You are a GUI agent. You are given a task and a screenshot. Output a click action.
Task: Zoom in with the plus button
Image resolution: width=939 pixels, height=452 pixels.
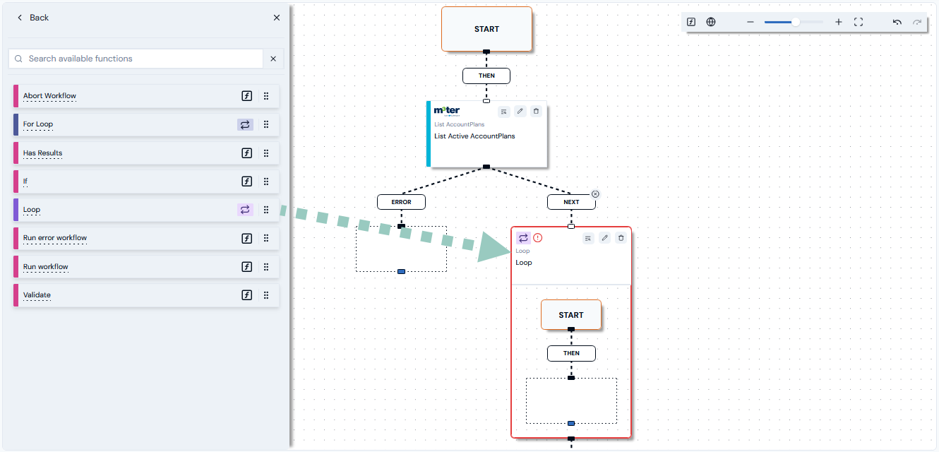839,22
